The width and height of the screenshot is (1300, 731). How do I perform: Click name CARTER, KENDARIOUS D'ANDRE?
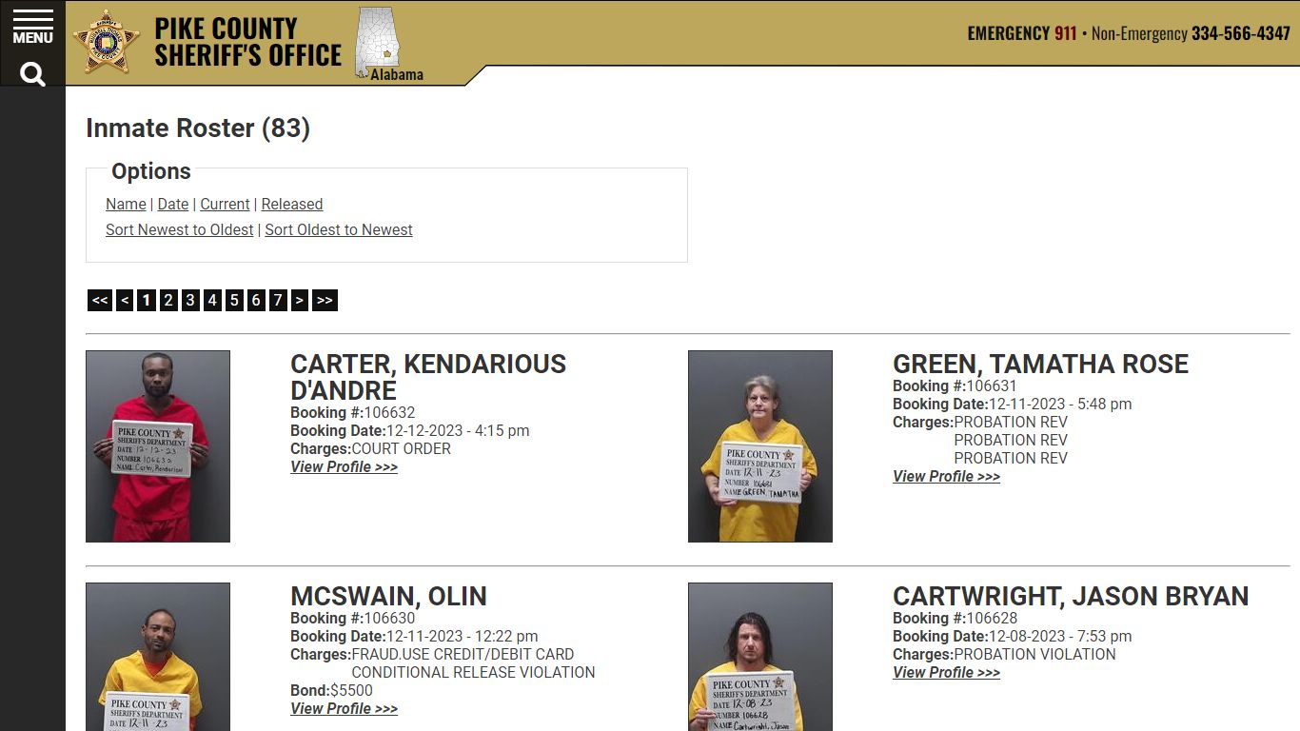(428, 377)
